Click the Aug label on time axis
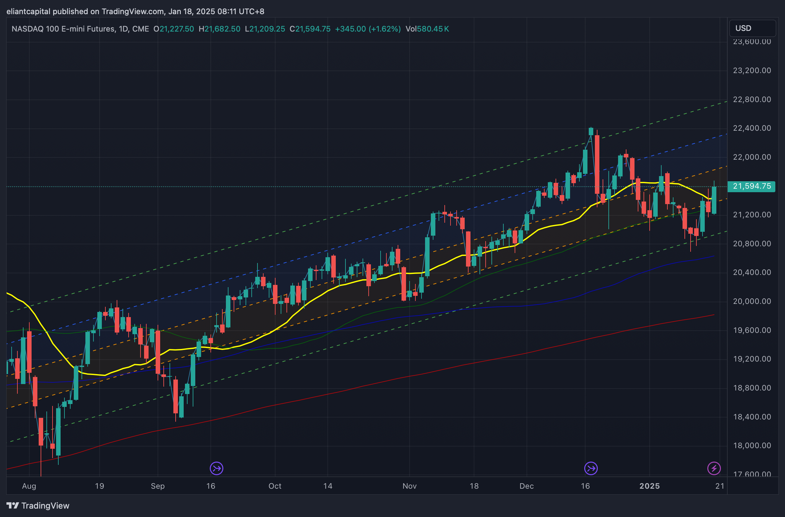Image resolution: width=785 pixels, height=517 pixels. [29, 486]
